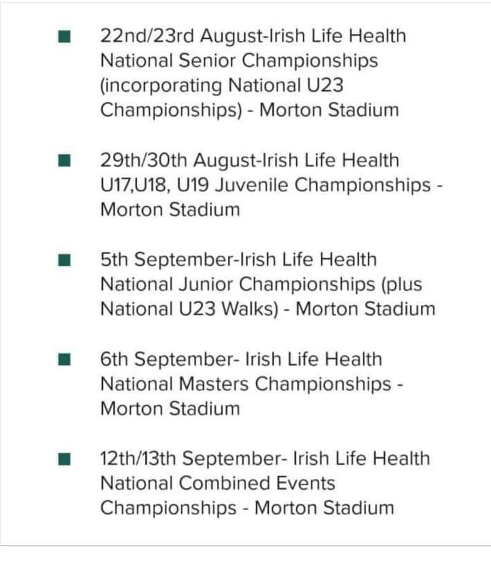Click '12th/13th September- Irish Life Health' line

pyautogui.click(x=265, y=459)
